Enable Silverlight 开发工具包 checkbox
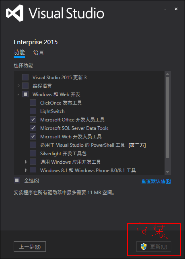 [33, 153]
